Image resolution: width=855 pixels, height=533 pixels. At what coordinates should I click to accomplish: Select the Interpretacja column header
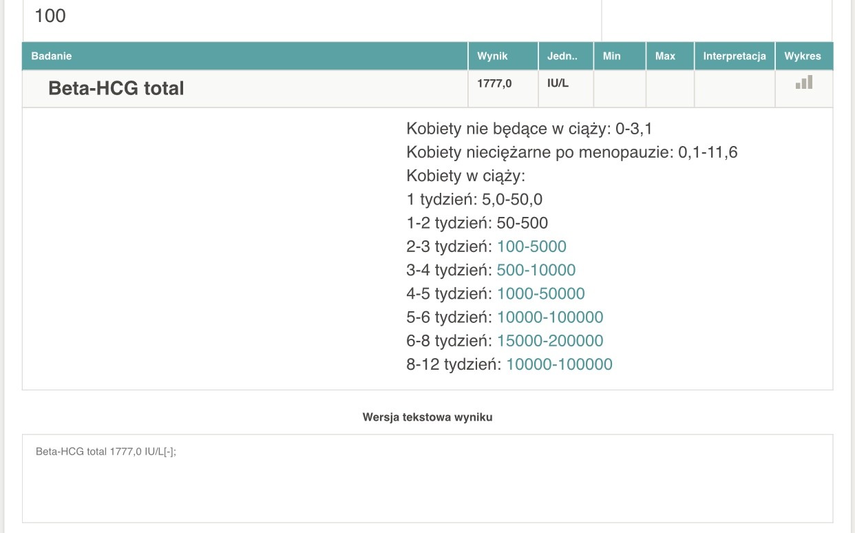click(x=735, y=56)
